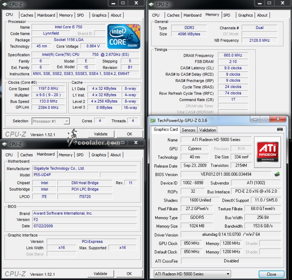Screen dimensions: 292x280
Task: Click the BIOS Version 'VER012.011.000.006.034494'
Action: (226, 174)
